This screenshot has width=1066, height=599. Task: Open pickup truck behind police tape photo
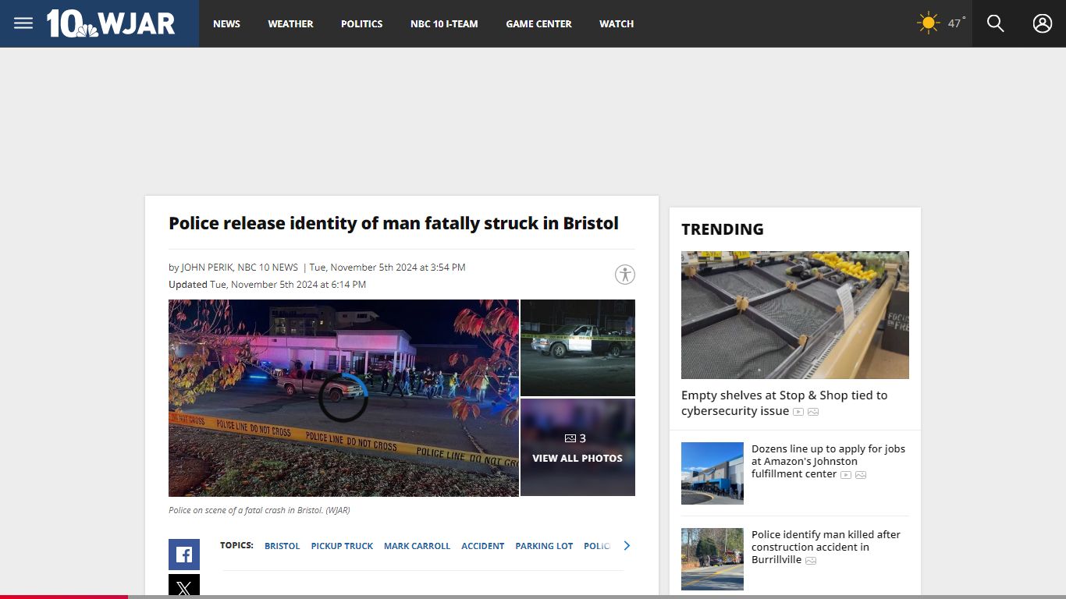(x=577, y=348)
